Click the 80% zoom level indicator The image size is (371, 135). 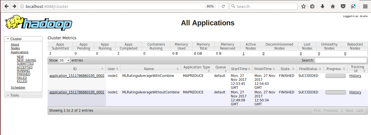[x=210, y=6]
